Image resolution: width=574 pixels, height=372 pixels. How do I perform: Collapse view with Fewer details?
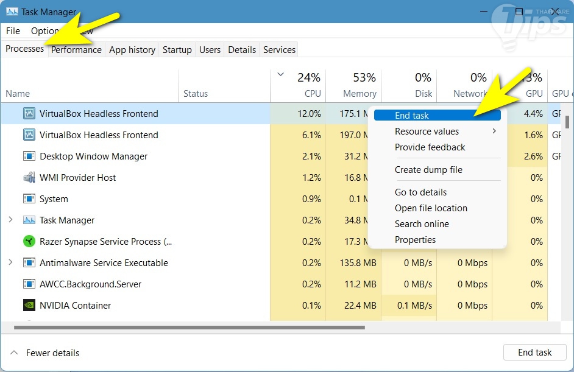pos(45,353)
